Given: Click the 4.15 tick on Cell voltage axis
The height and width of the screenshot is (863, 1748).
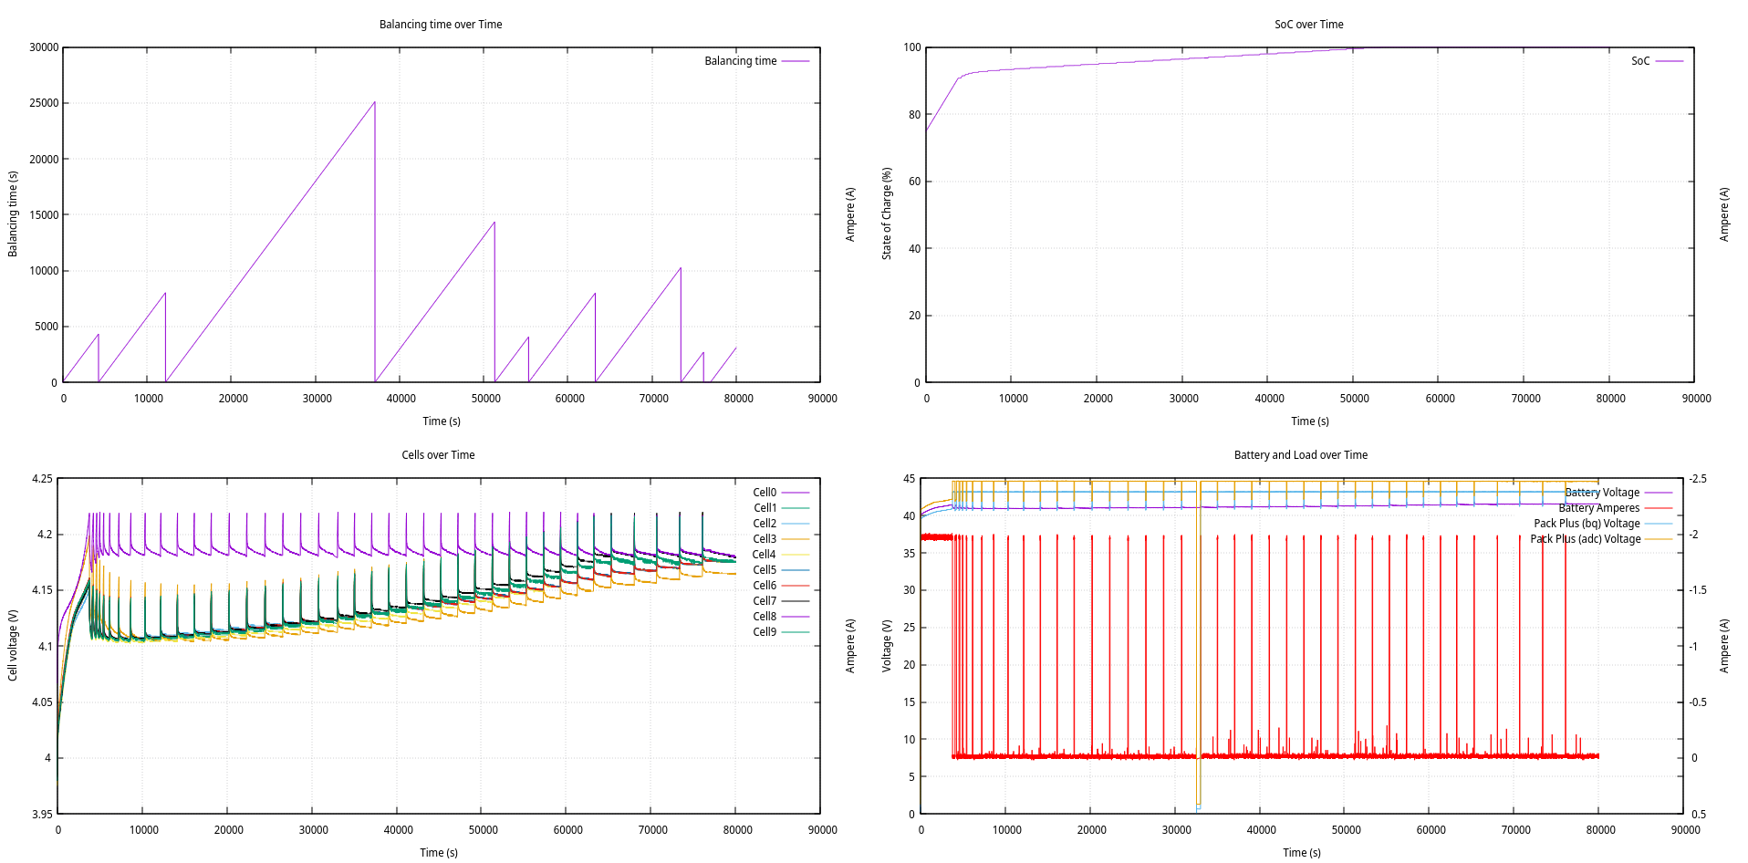Looking at the screenshot, I should tap(42, 590).
